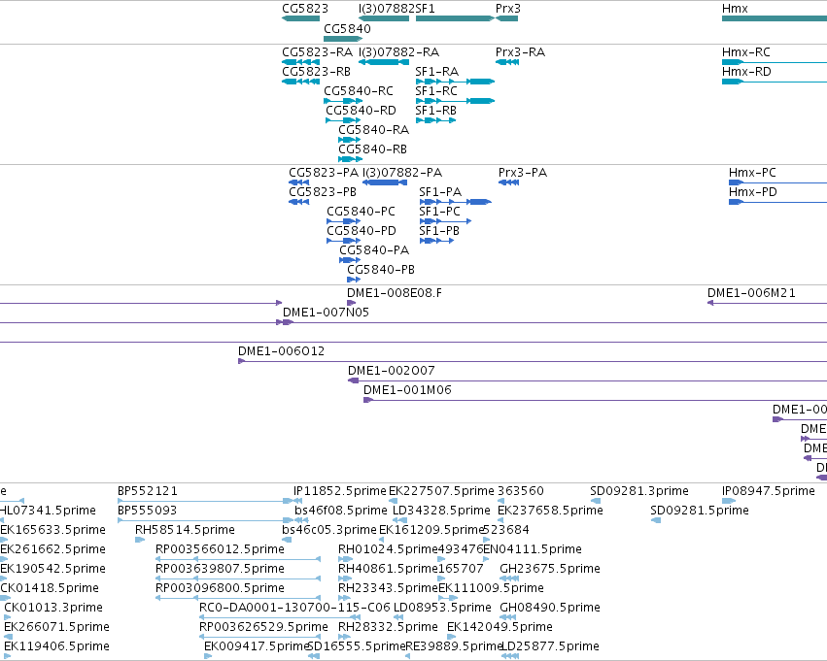Click SD09281.3prime EST label
Image resolution: width=827 pixels, height=661 pixels.
click(639, 491)
